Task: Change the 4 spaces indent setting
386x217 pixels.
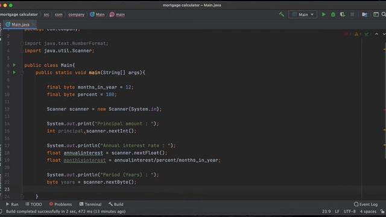Action: click(x=368, y=212)
